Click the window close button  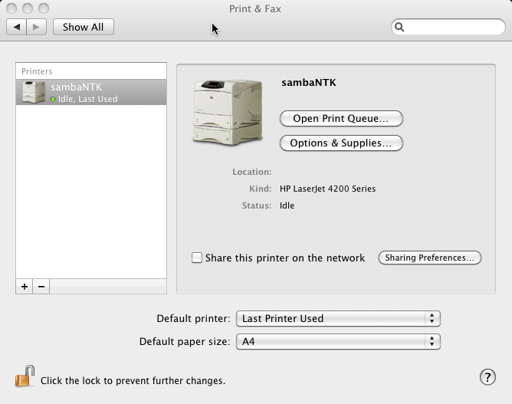pyautogui.click(x=11, y=8)
